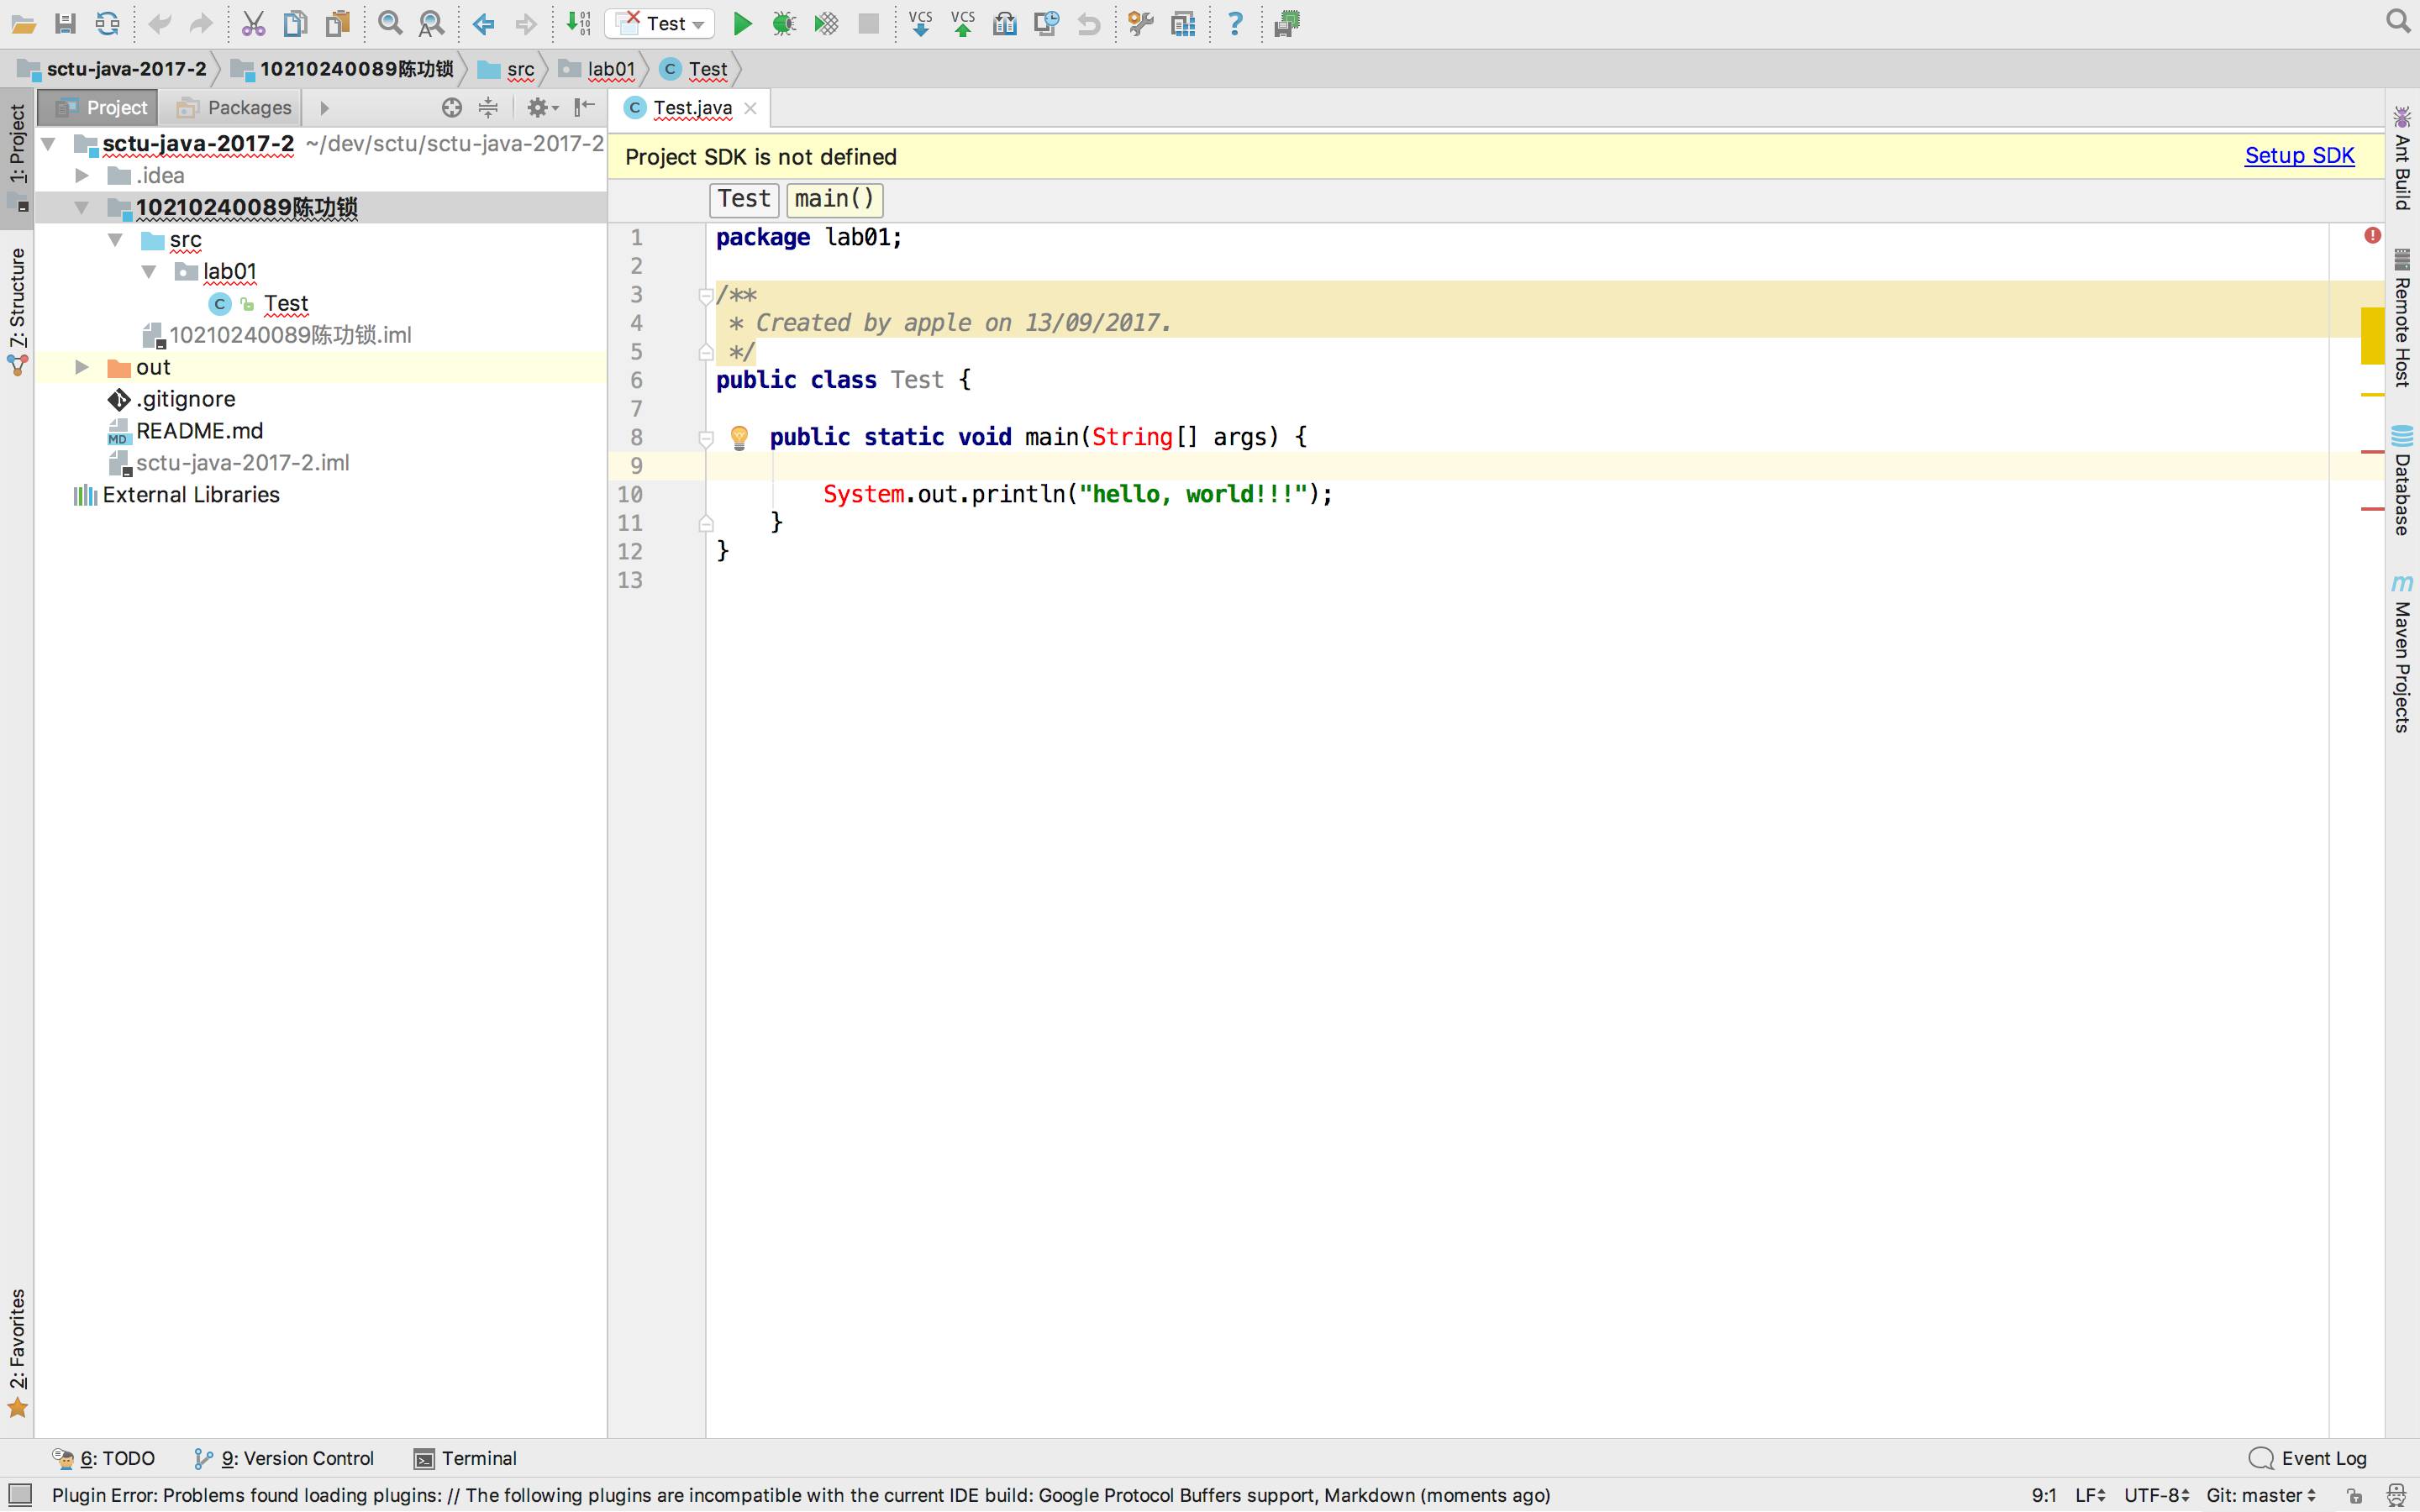Run the Test configuration

pos(741,24)
